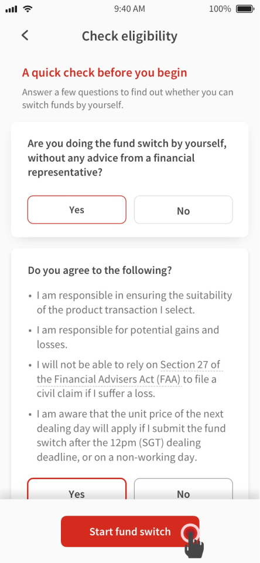
Task: Tap the 'Do you agree to the following?' heading
Action: coord(100,270)
